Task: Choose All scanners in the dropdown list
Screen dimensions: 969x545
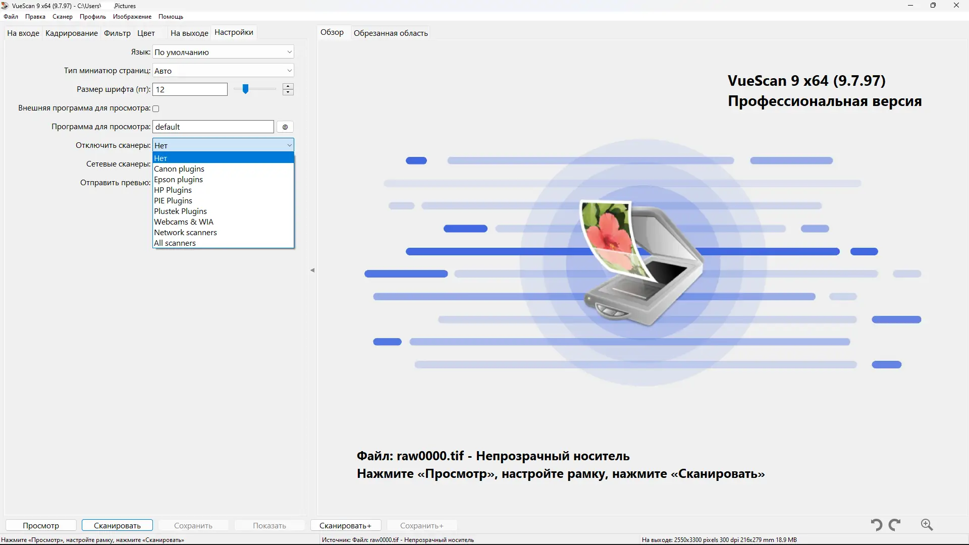Action: 175,243
